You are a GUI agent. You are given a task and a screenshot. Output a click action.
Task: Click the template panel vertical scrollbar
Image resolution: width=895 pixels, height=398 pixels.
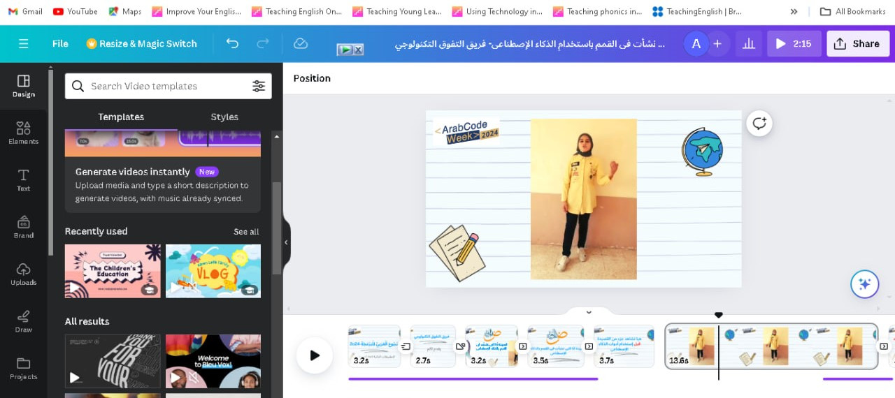(x=276, y=227)
